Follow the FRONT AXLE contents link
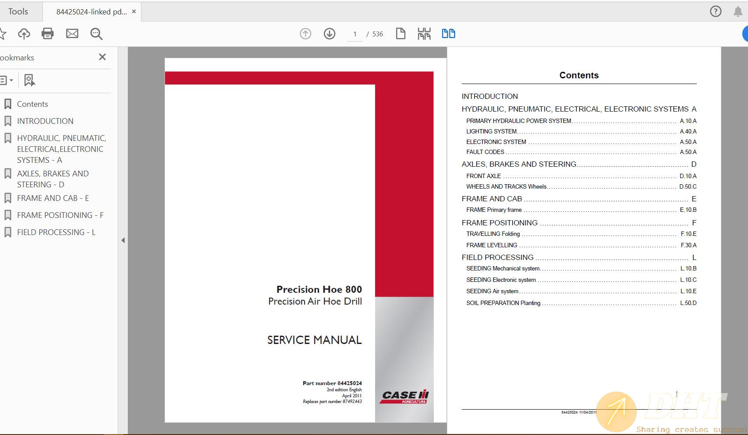The image size is (748, 435). (x=581, y=176)
